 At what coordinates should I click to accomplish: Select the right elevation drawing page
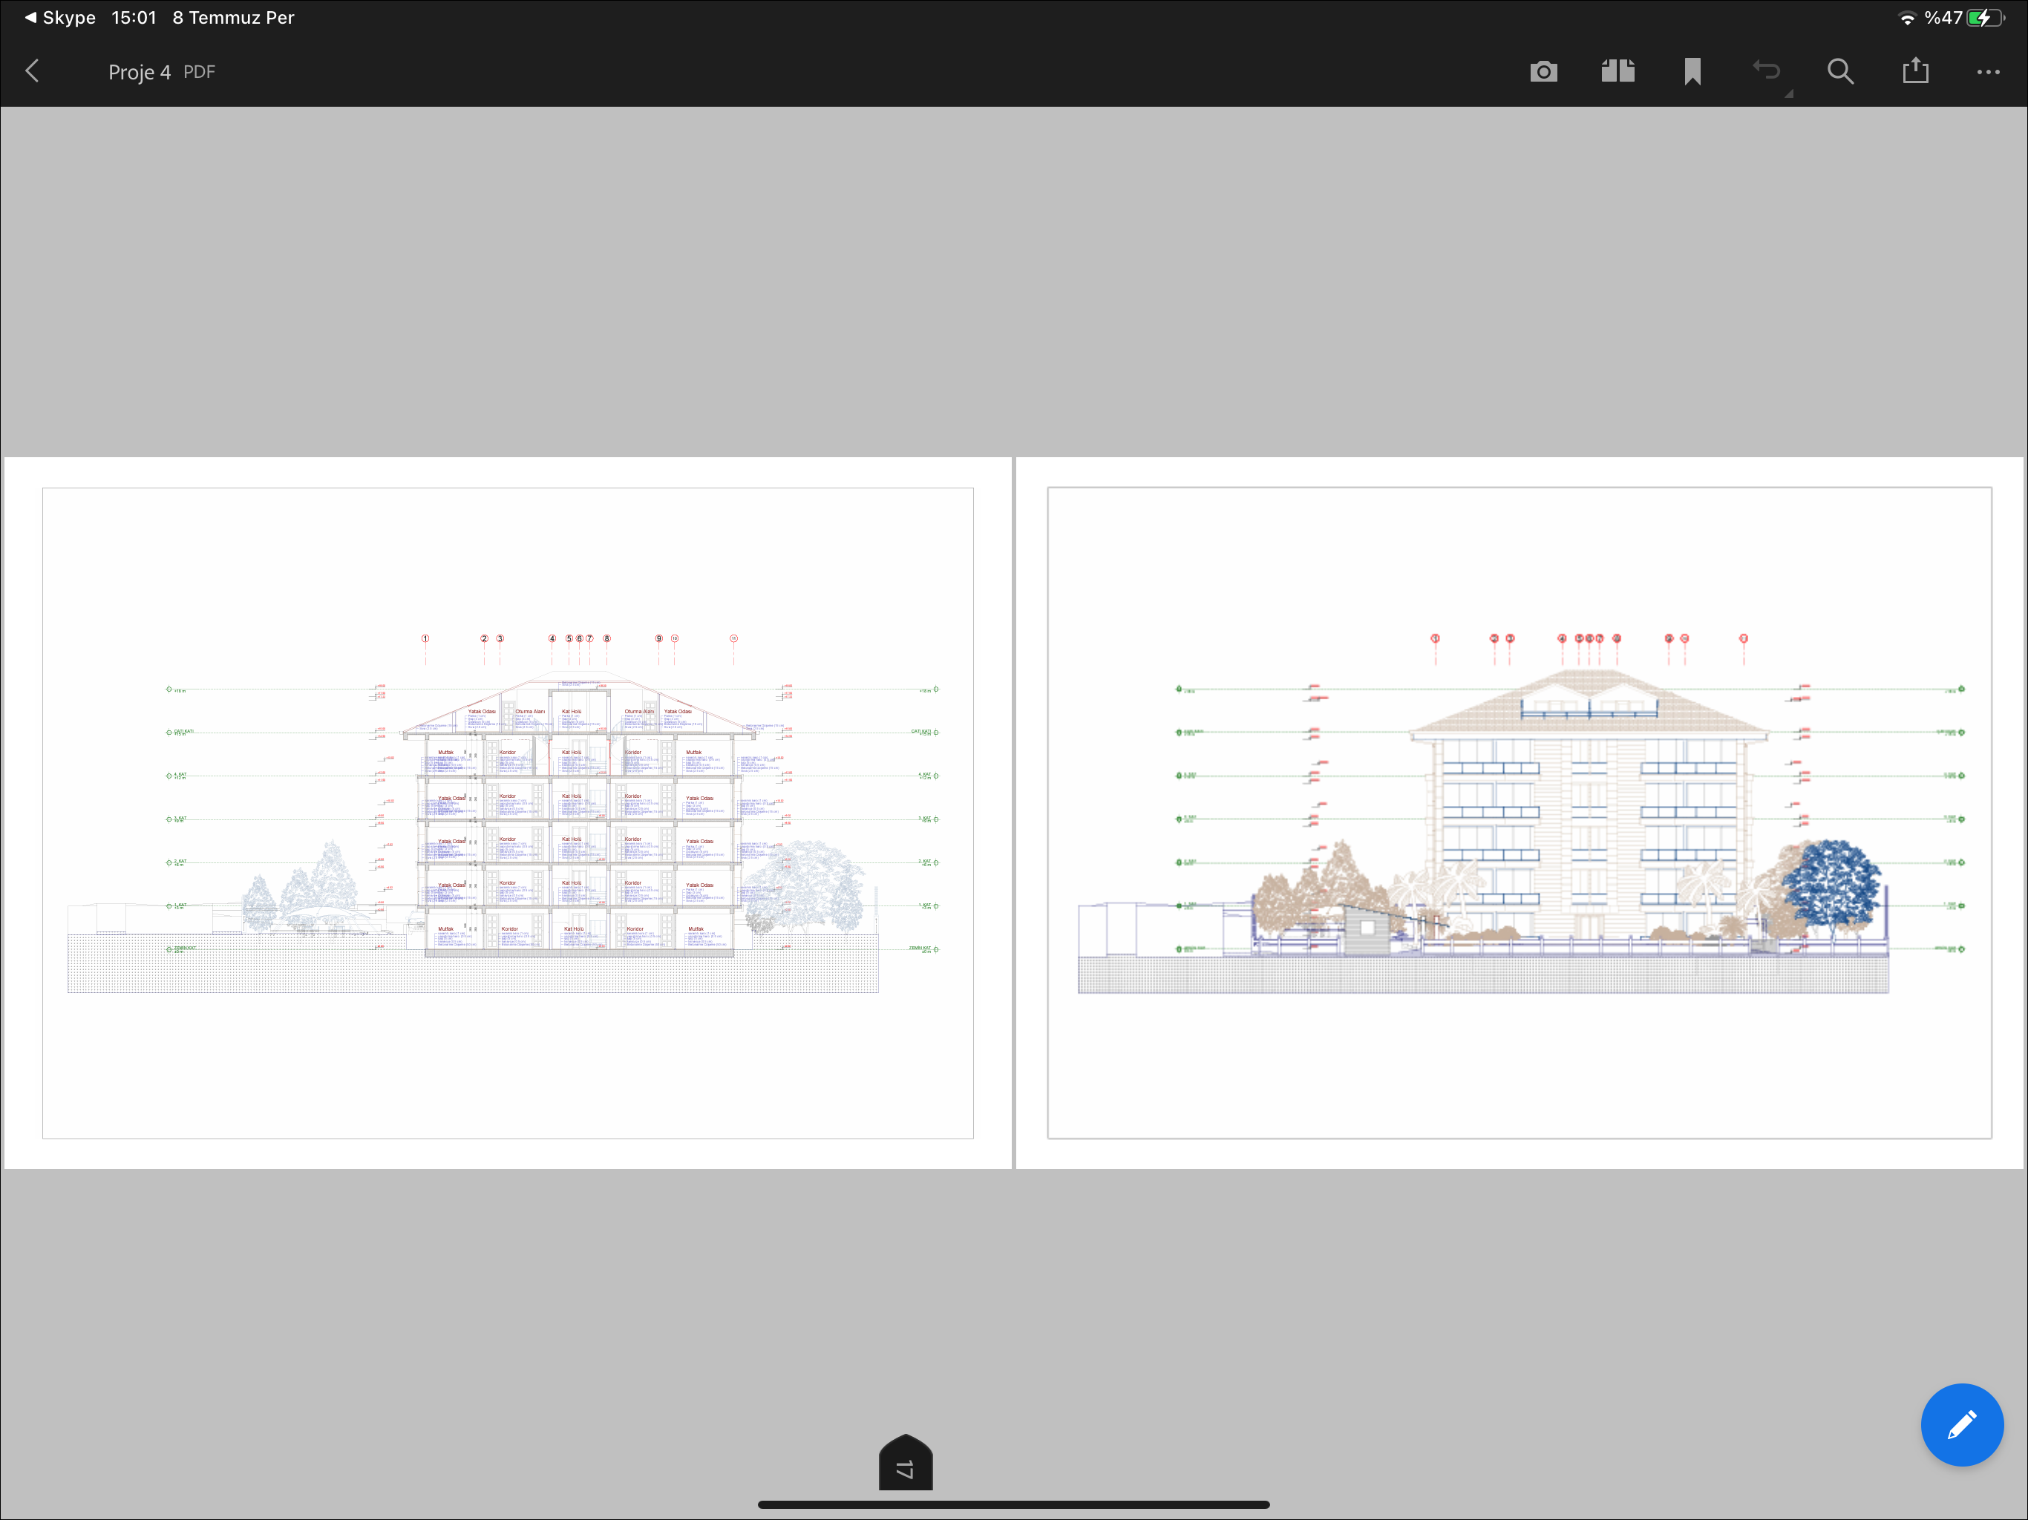click(1520, 812)
